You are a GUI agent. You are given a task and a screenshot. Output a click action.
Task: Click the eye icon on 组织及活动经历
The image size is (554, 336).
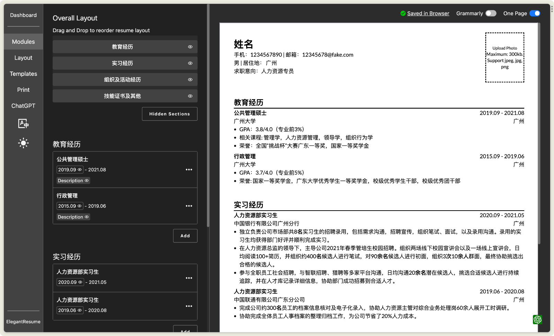click(190, 79)
